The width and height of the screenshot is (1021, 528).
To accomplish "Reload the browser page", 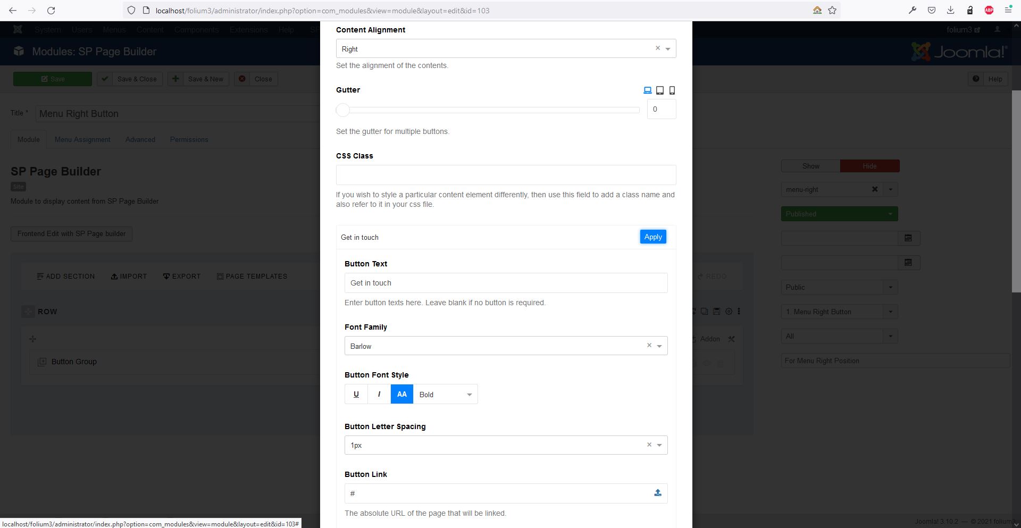I will (x=51, y=10).
